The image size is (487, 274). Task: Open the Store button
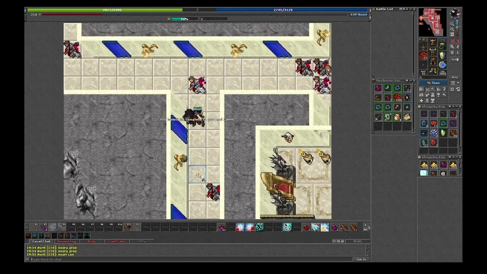(x=433, y=83)
